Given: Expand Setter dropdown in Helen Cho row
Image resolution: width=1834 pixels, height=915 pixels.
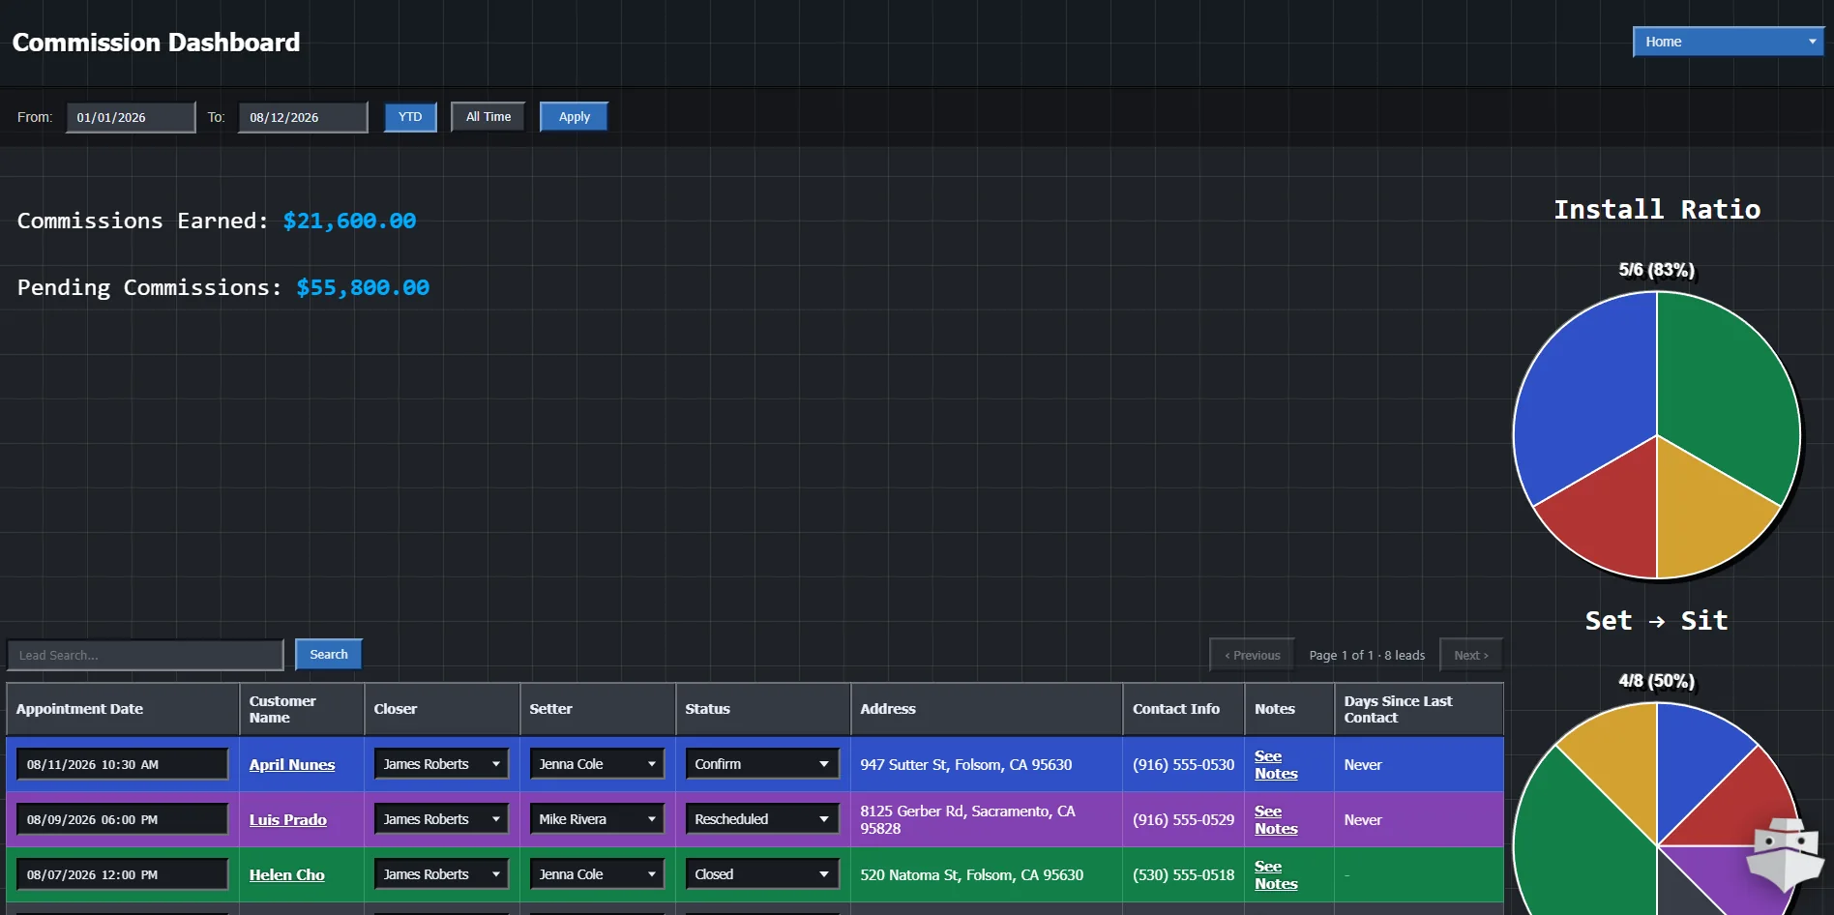Looking at the screenshot, I should 597,874.
